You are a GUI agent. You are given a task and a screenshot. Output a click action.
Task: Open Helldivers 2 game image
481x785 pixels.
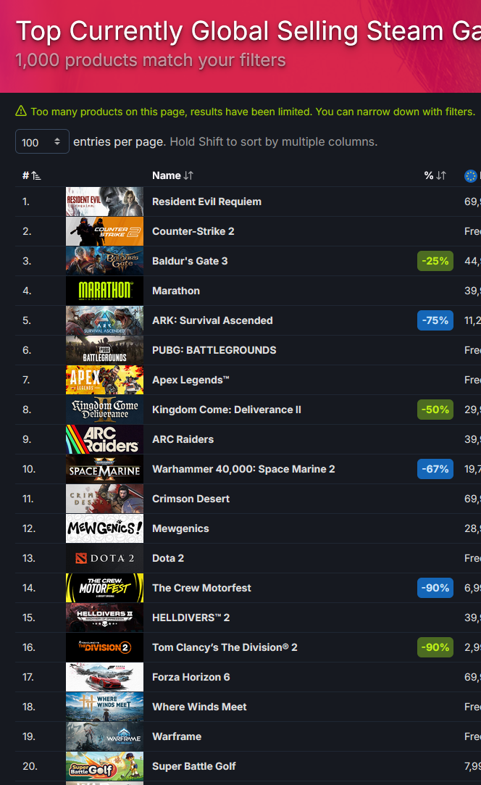coord(104,618)
